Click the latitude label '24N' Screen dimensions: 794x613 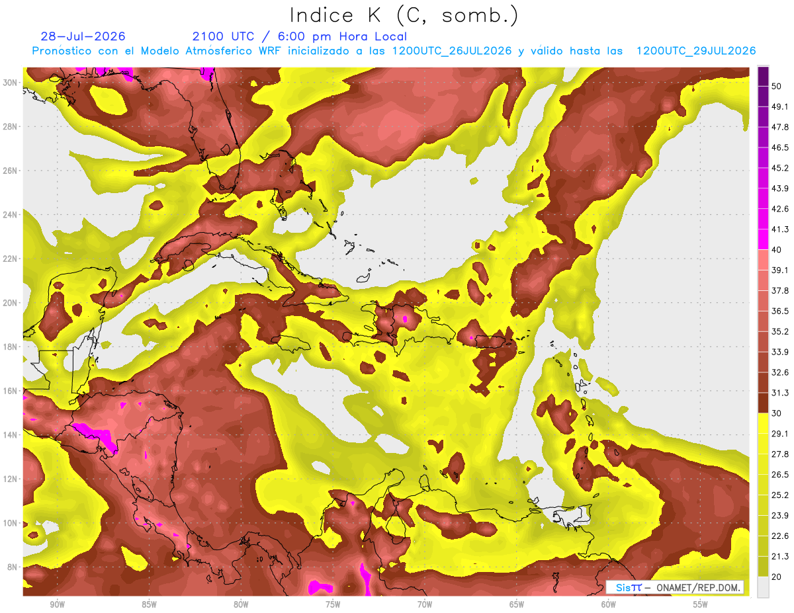(11, 214)
